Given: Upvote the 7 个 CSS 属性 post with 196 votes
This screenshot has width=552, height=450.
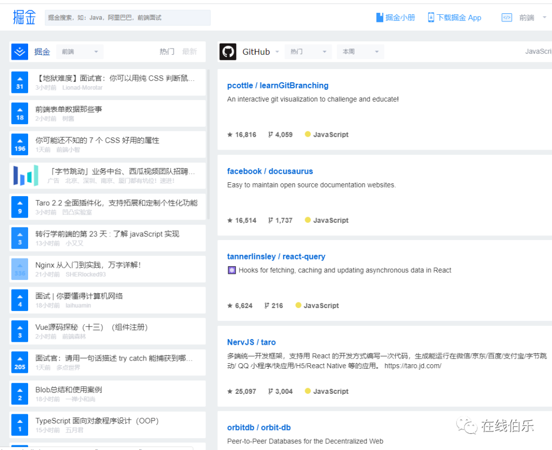Looking at the screenshot, I should coord(20,145).
